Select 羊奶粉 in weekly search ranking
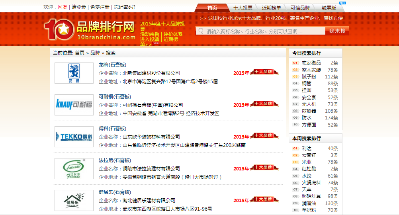Screen dimensions: 399x215 coord(309,210)
